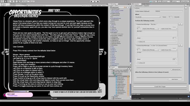This screenshot has width=190, height=106.
Task: Switch to the Scene tab
Action: pyautogui.click(x=13, y=4)
